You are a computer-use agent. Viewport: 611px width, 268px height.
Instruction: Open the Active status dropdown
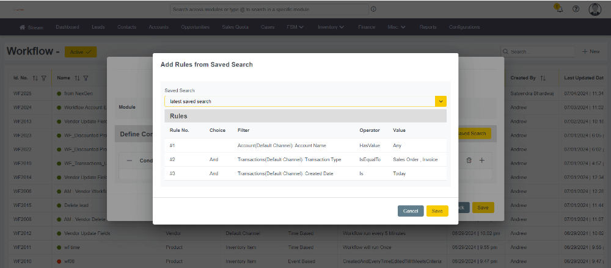point(80,52)
